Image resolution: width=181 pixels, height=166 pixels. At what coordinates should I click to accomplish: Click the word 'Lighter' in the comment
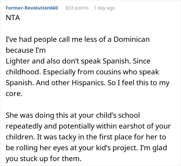(18, 61)
